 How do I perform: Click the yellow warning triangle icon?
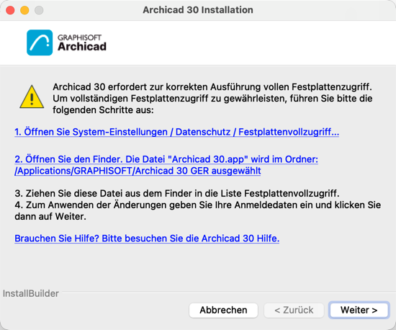pyautogui.click(x=32, y=97)
